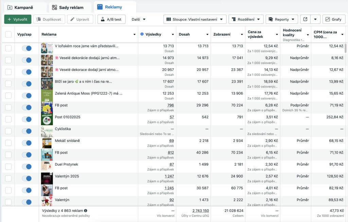Disable the Valentýn 2025 ad toggle

click(27, 179)
